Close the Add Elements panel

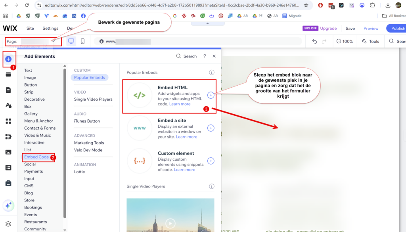tap(214, 56)
